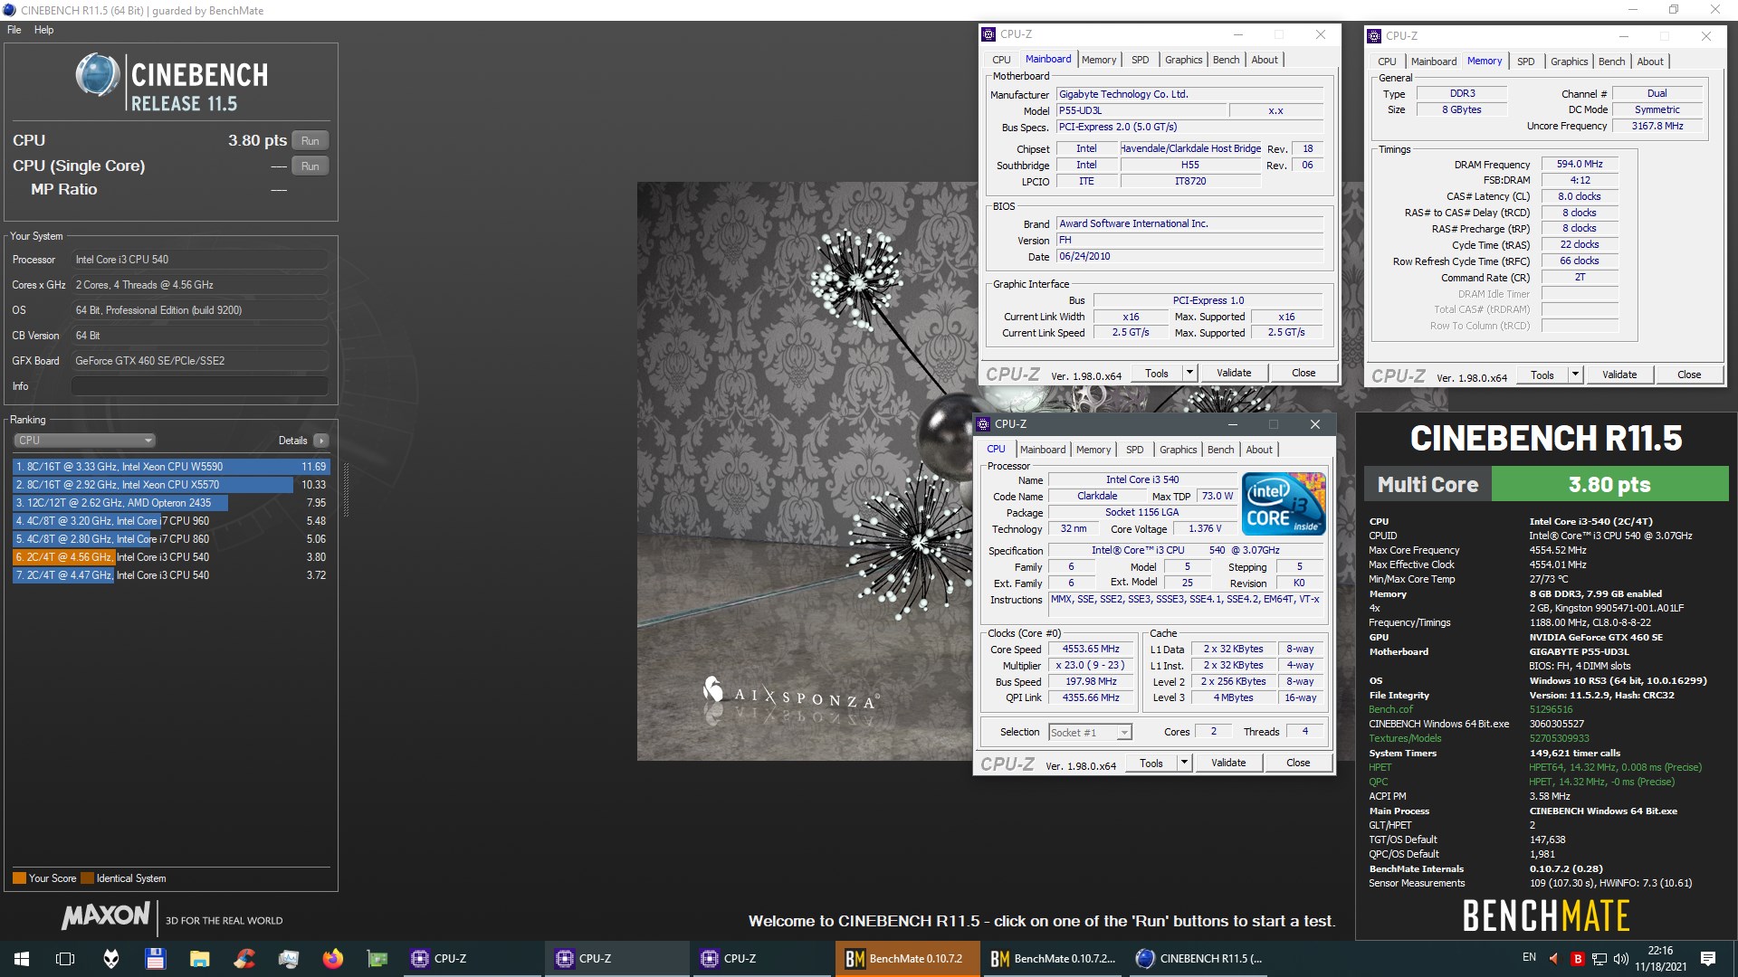This screenshot has height=977, width=1738.
Task: Open Task View from the taskbar
Action: point(65,959)
